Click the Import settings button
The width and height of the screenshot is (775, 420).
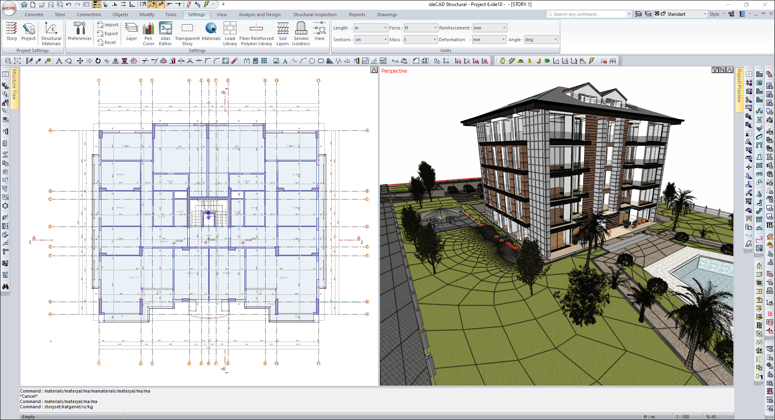pyautogui.click(x=108, y=25)
